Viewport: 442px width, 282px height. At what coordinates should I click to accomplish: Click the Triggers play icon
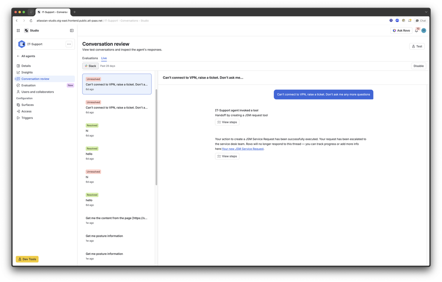18,117
